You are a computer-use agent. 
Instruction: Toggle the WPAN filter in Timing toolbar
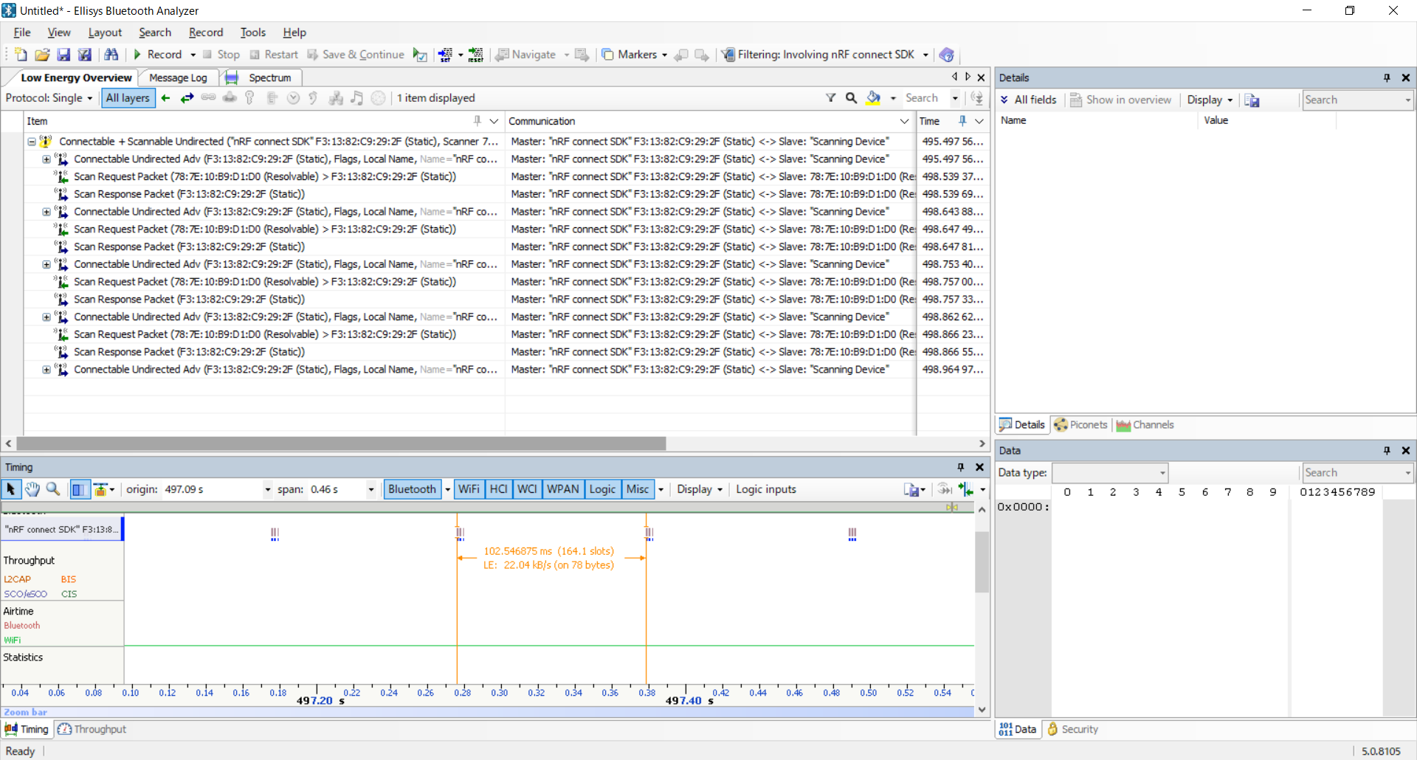pos(563,489)
